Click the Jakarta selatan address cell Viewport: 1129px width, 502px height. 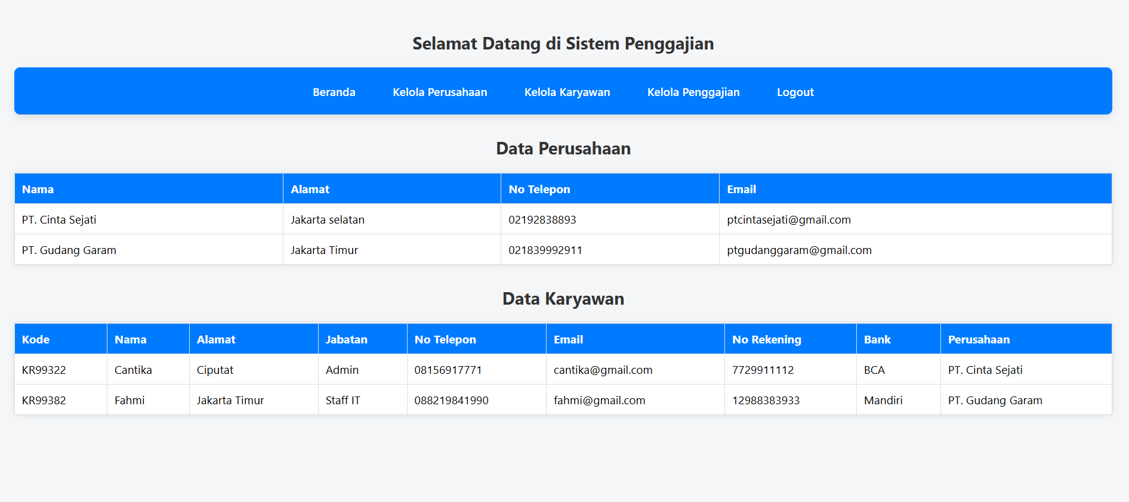[392, 219]
